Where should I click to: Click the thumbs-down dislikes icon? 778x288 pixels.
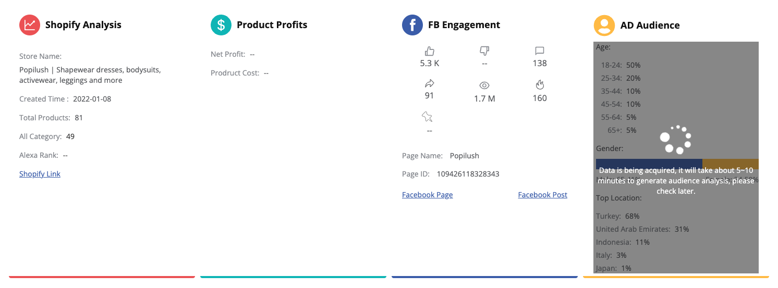point(484,51)
